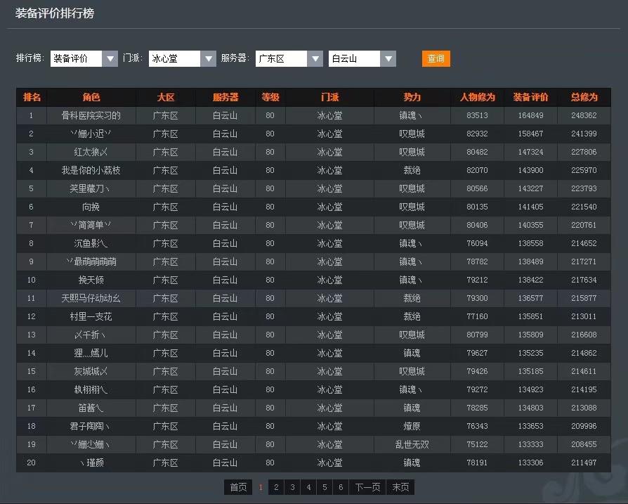Jump to page 3

pos(293,487)
